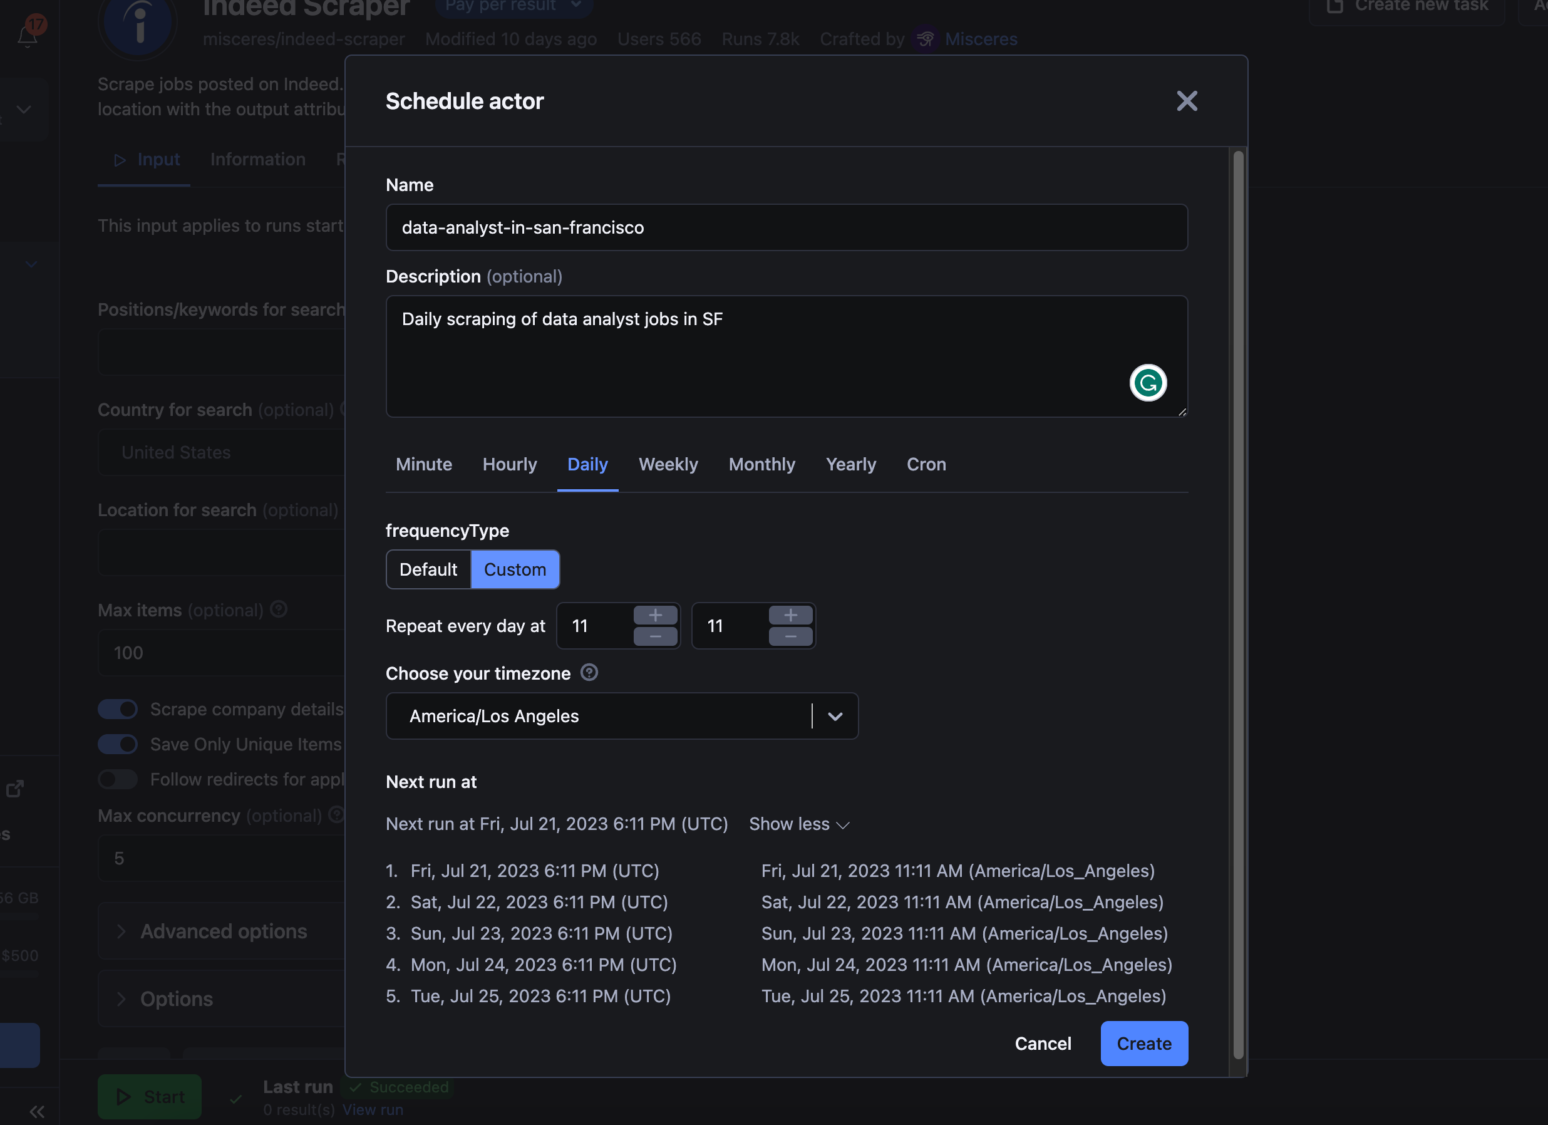Select the Default frequency type
Viewport: 1548px width, 1125px height.
428,569
